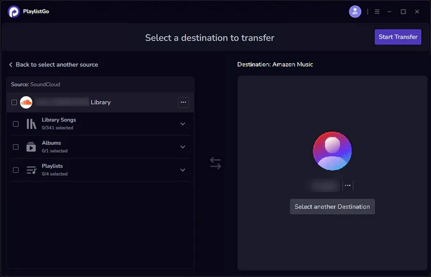Click the 0/341 selected text
The width and height of the screenshot is (431, 277).
coord(57,128)
